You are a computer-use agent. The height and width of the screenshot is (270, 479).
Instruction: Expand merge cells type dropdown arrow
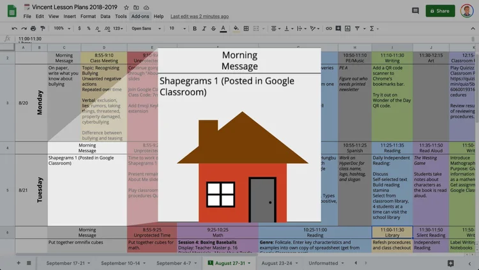pyautogui.click(x=263, y=29)
